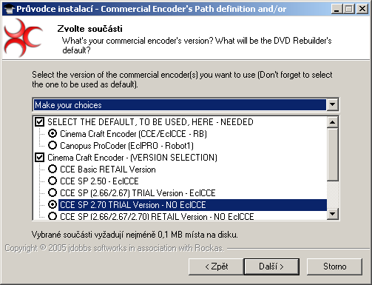
Task: Click the list scroll up arrow
Action: click(333, 122)
